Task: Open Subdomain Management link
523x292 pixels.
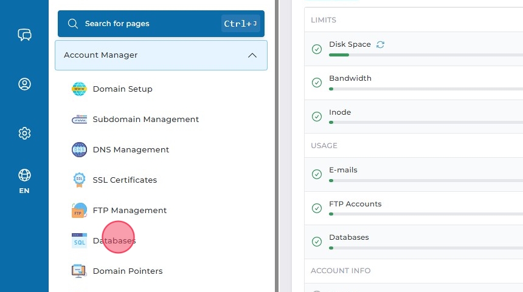Action: 145,120
